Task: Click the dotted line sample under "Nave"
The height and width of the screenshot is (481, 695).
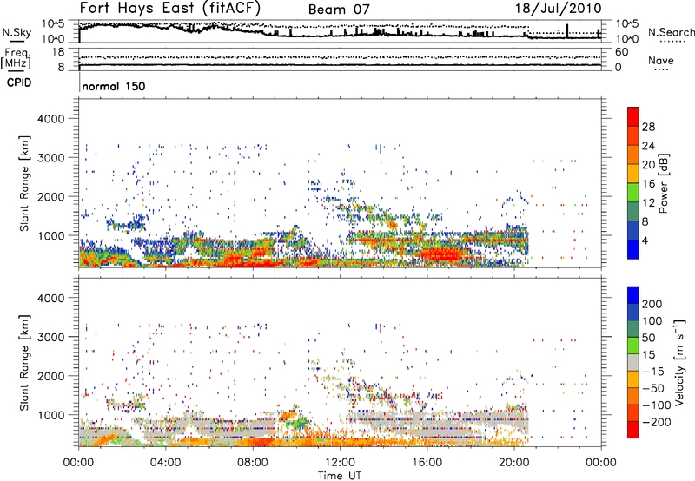Action: [661, 69]
